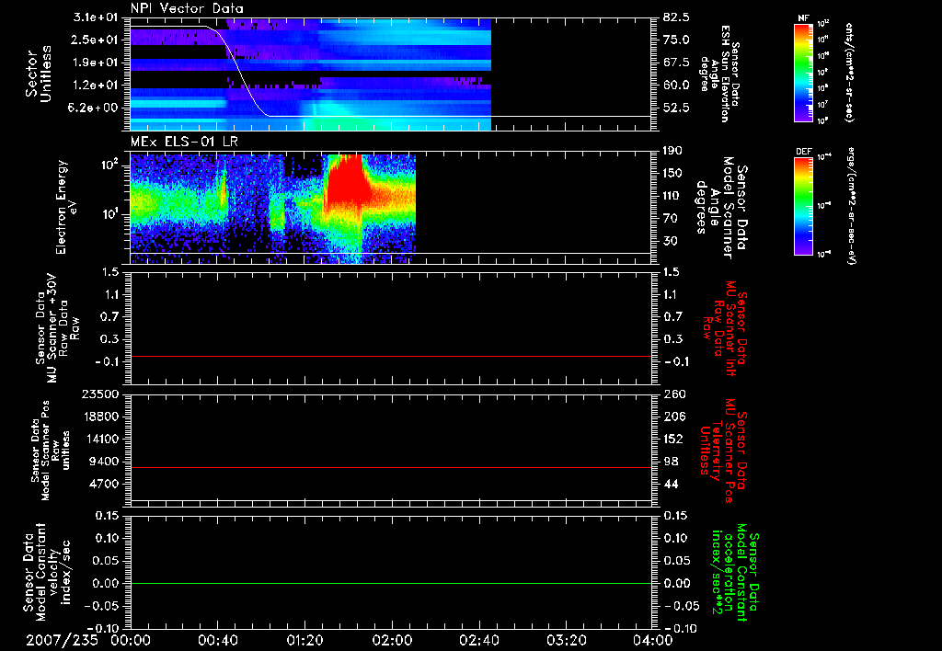This screenshot has height=651, width=942.
Task: Click the DEF energy flux color bar
Action: tap(803, 206)
